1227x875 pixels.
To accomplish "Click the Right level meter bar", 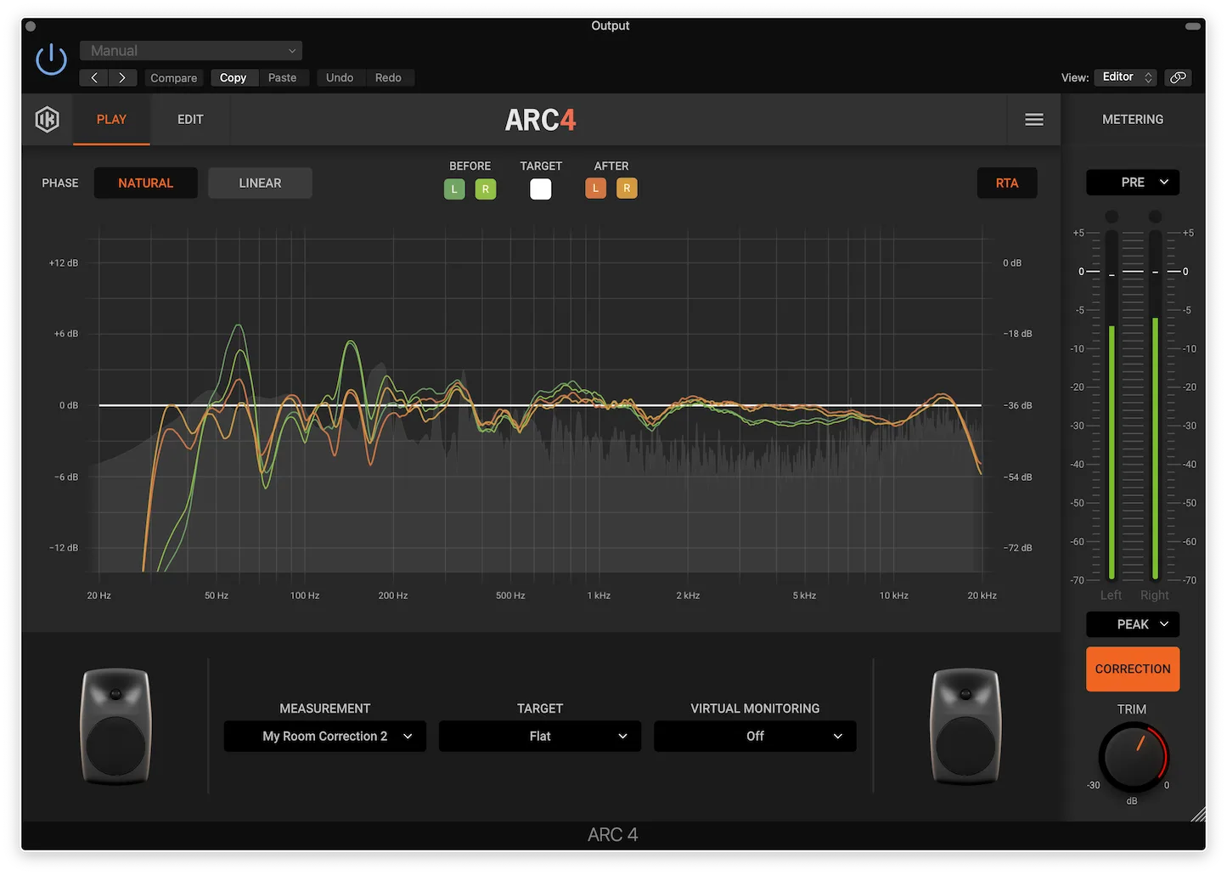I will coord(1155,405).
